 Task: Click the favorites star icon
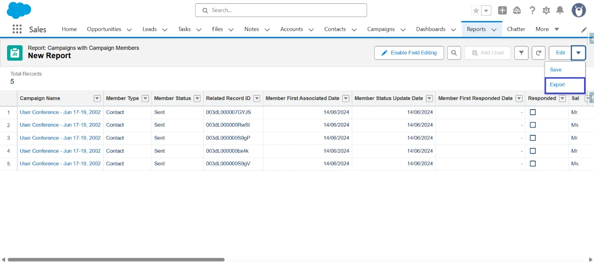click(x=476, y=10)
